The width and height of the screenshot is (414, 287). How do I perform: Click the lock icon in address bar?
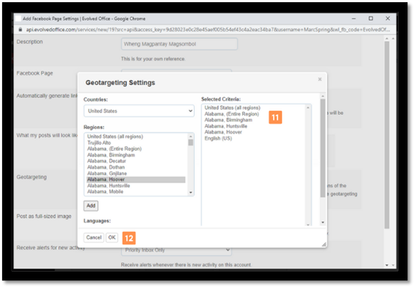pyautogui.click(x=20, y=29)
